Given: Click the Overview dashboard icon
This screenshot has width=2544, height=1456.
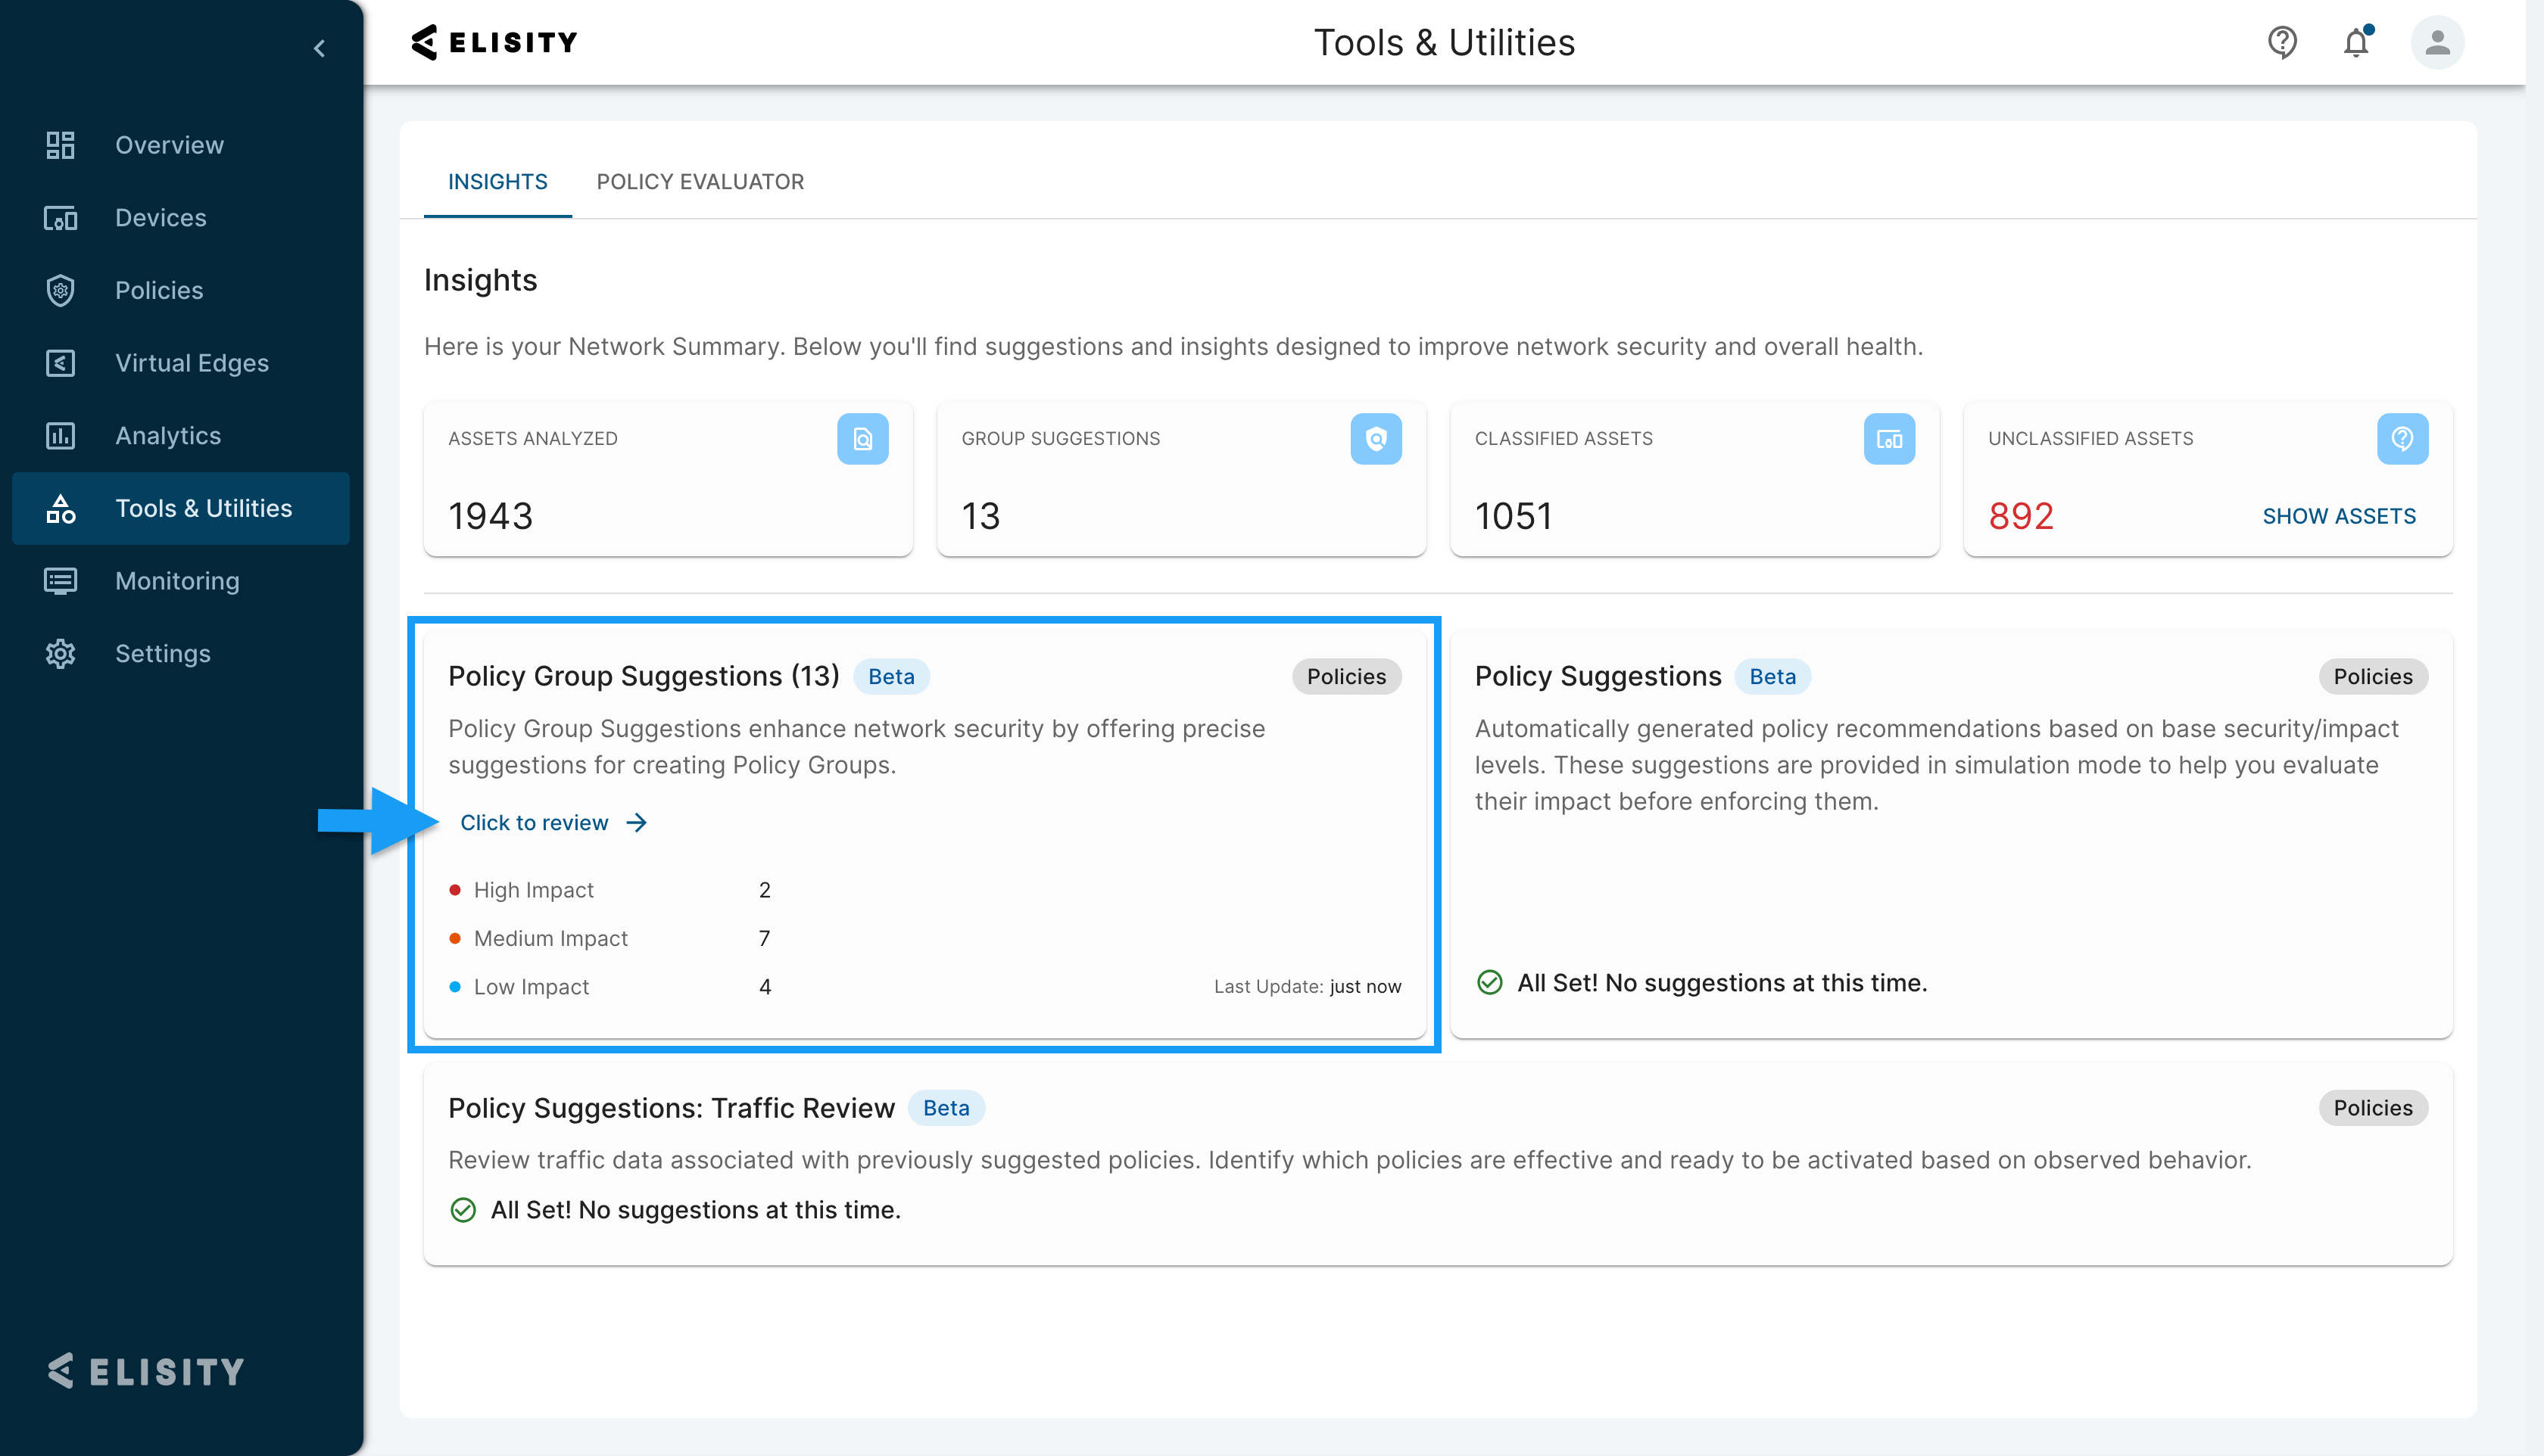Looking at the screenshot, I should [x=60, y=145].
